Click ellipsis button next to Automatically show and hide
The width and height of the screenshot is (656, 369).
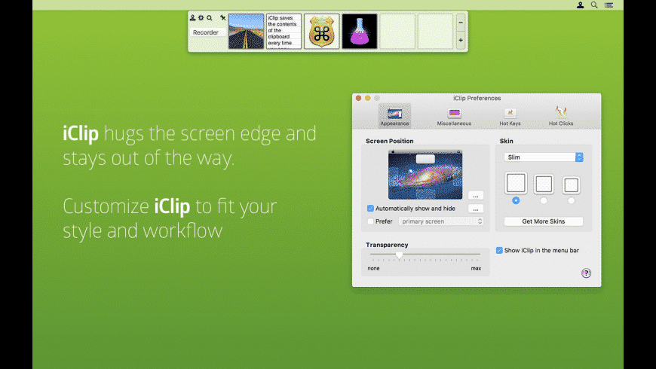coord(476,209)
